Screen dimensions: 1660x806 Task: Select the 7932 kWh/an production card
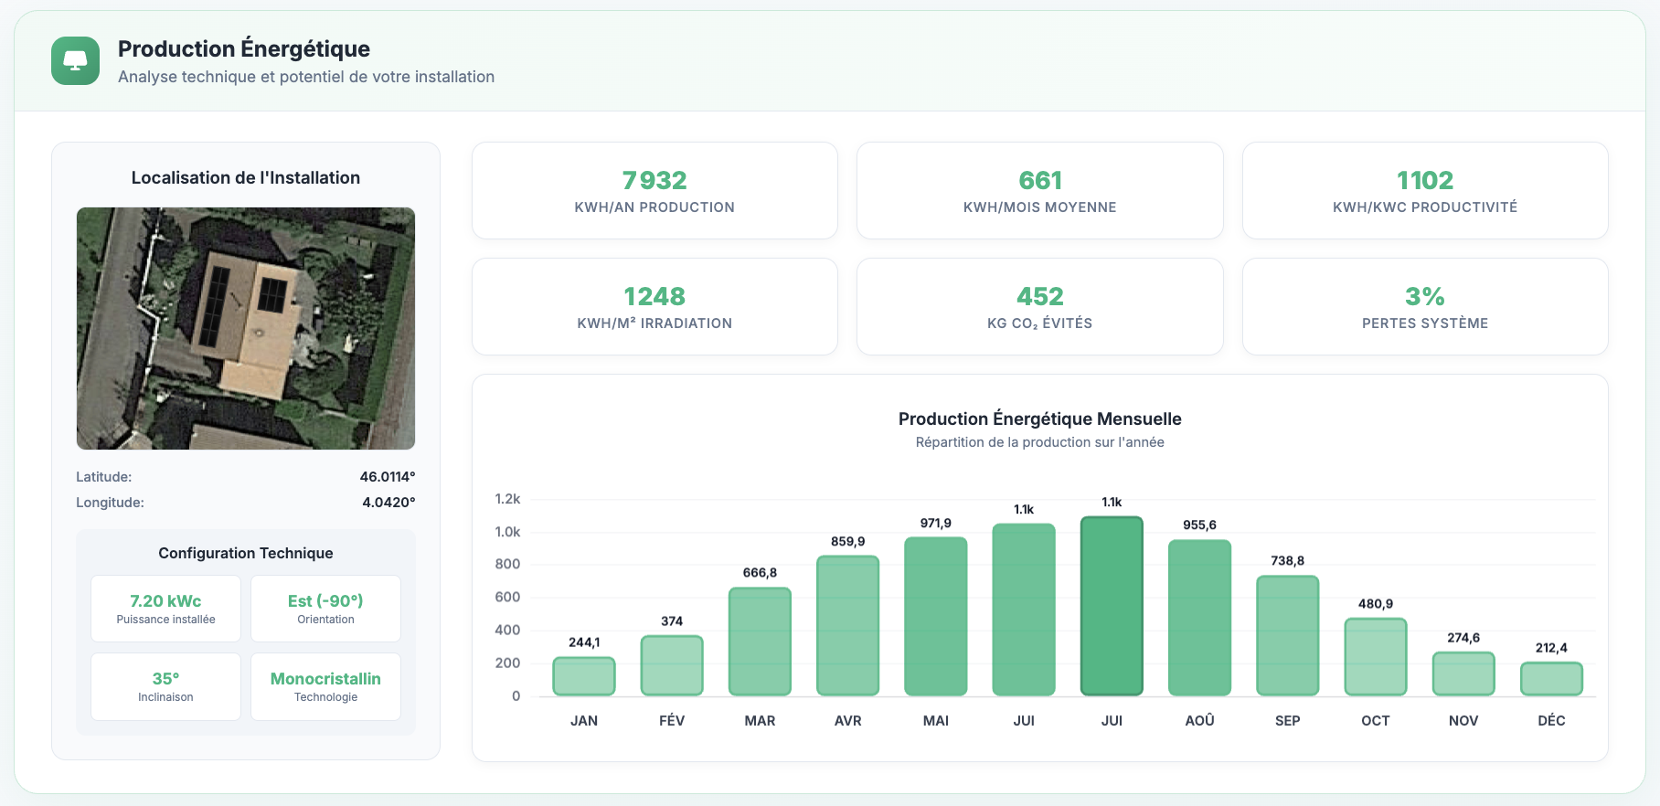tap(654, 191)
